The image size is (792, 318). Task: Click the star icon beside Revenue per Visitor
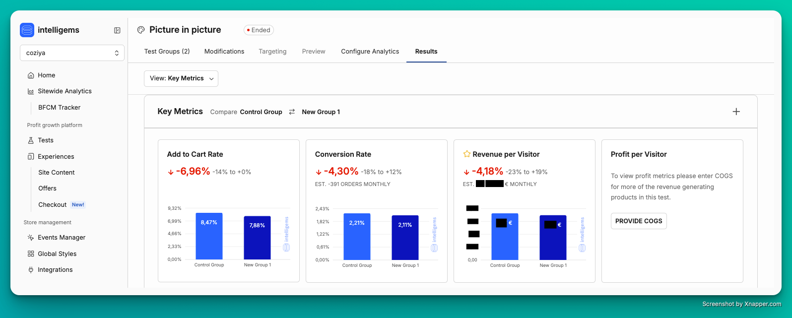pos(466,154)
